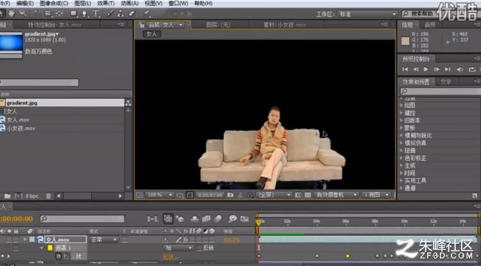The width and height of the screenshot is (481, 266).
Task: Click the grid and guides options icon
Action: pyautogui.click(x=180, y=195)
